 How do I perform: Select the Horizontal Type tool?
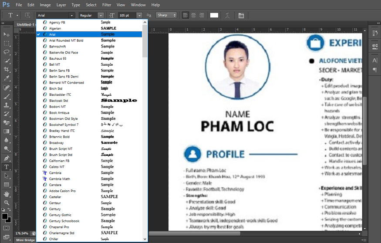pyautogui.click(x=7, y=167)
